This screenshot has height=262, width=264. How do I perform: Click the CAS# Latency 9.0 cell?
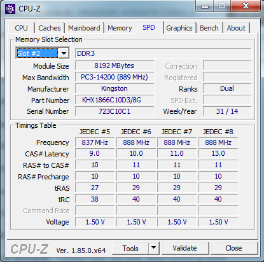coord(95,153)
